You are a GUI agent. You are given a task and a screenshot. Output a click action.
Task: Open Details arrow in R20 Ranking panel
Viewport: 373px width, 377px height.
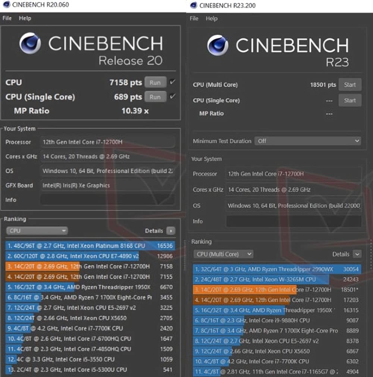tap(171, 231)
